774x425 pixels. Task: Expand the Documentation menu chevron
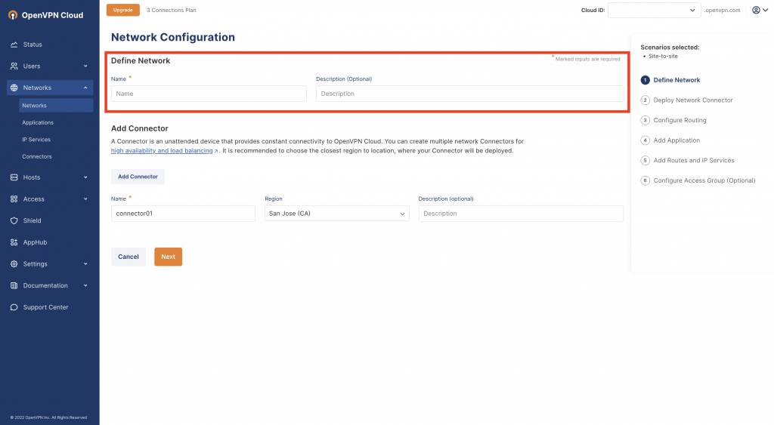click(x=85, y=285)
